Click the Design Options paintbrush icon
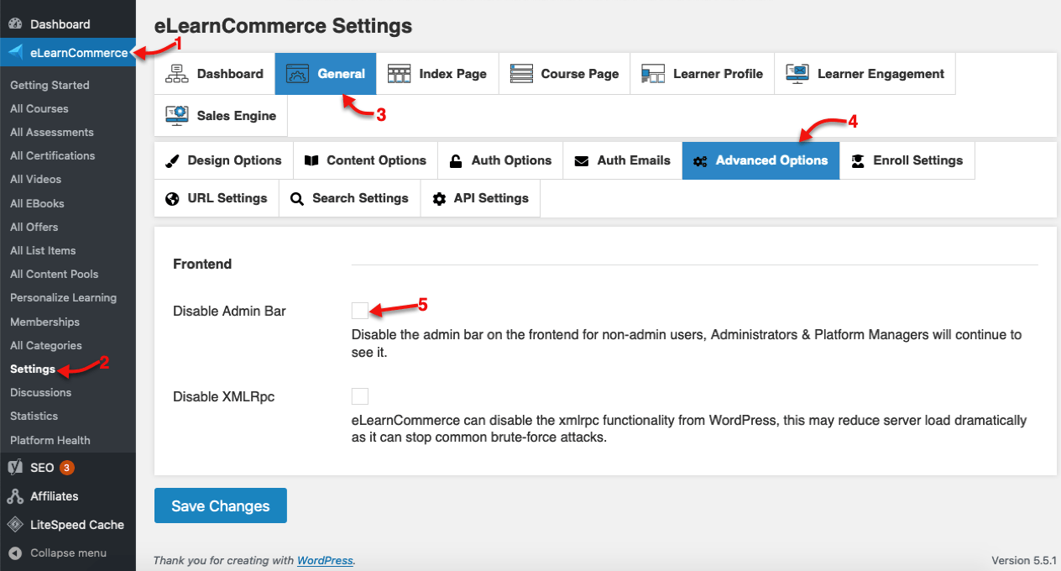This screenshot has width=1061, height=571. click(172, 160)
